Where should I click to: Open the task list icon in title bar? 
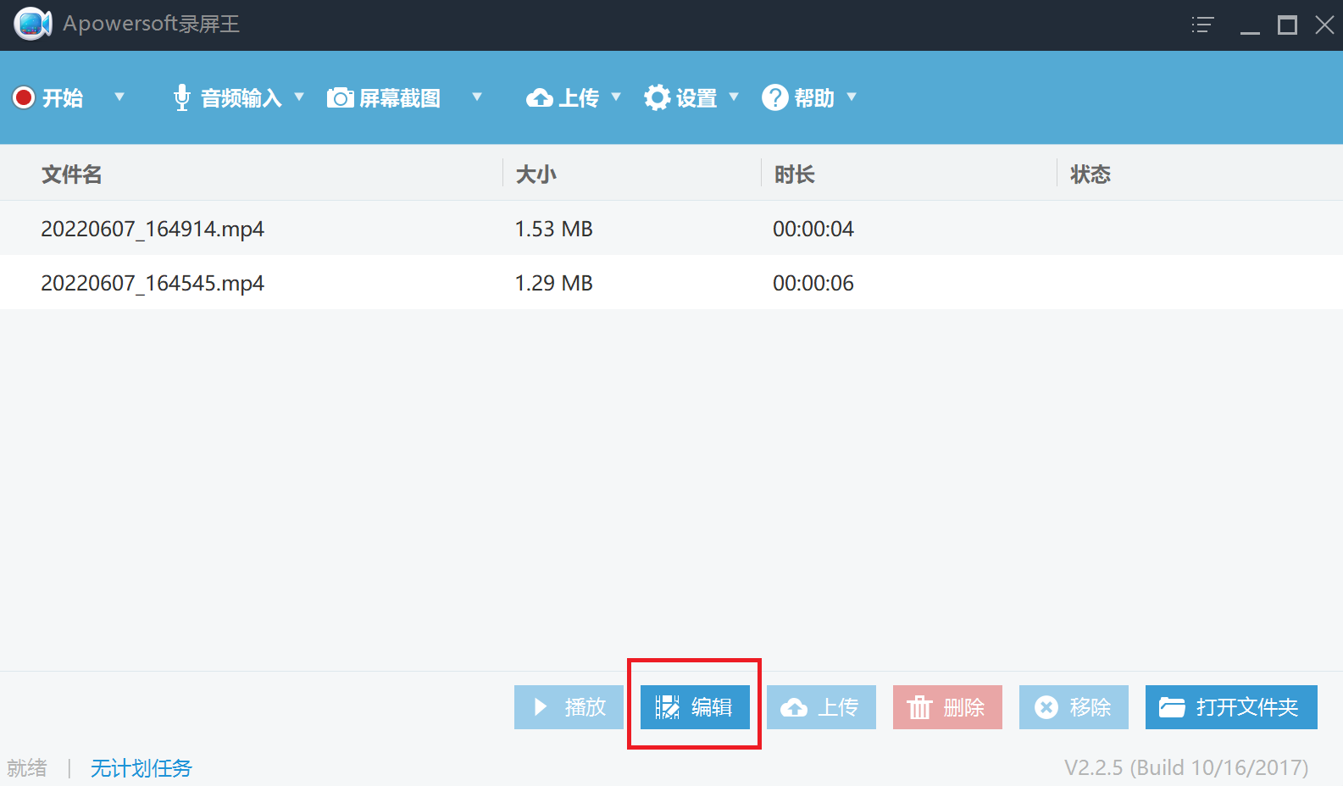point(1202,25)
